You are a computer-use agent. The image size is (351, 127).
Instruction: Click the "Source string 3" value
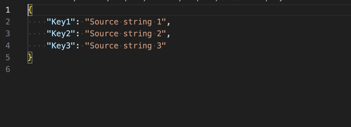125,45
